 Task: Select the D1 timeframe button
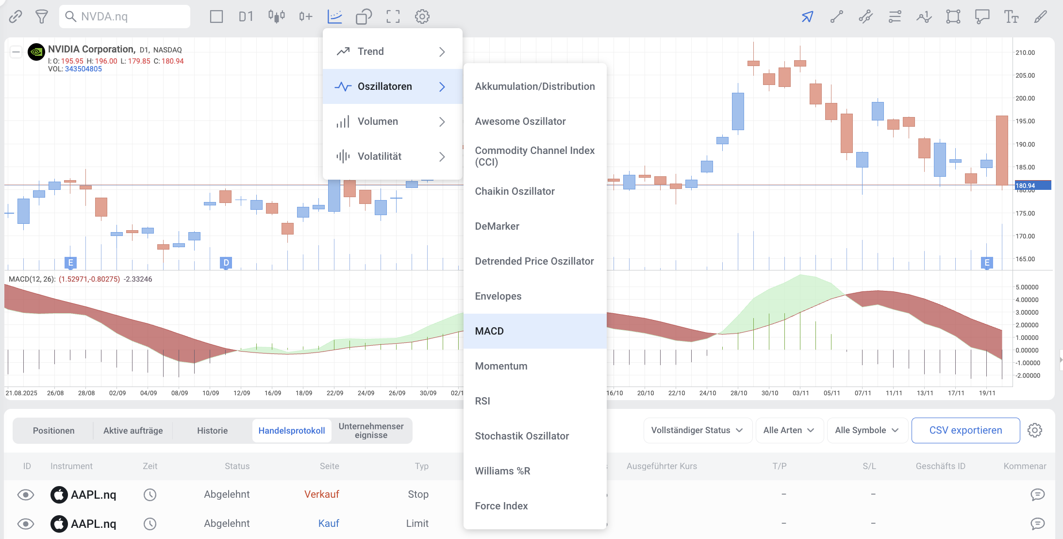pyautogui.click(x=246, y=17)
